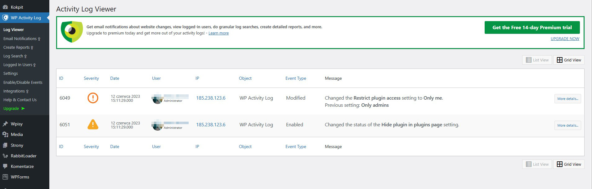This screenshot has height=189, width=592.
Task: Open More details for event 6051
Action: 568,125
